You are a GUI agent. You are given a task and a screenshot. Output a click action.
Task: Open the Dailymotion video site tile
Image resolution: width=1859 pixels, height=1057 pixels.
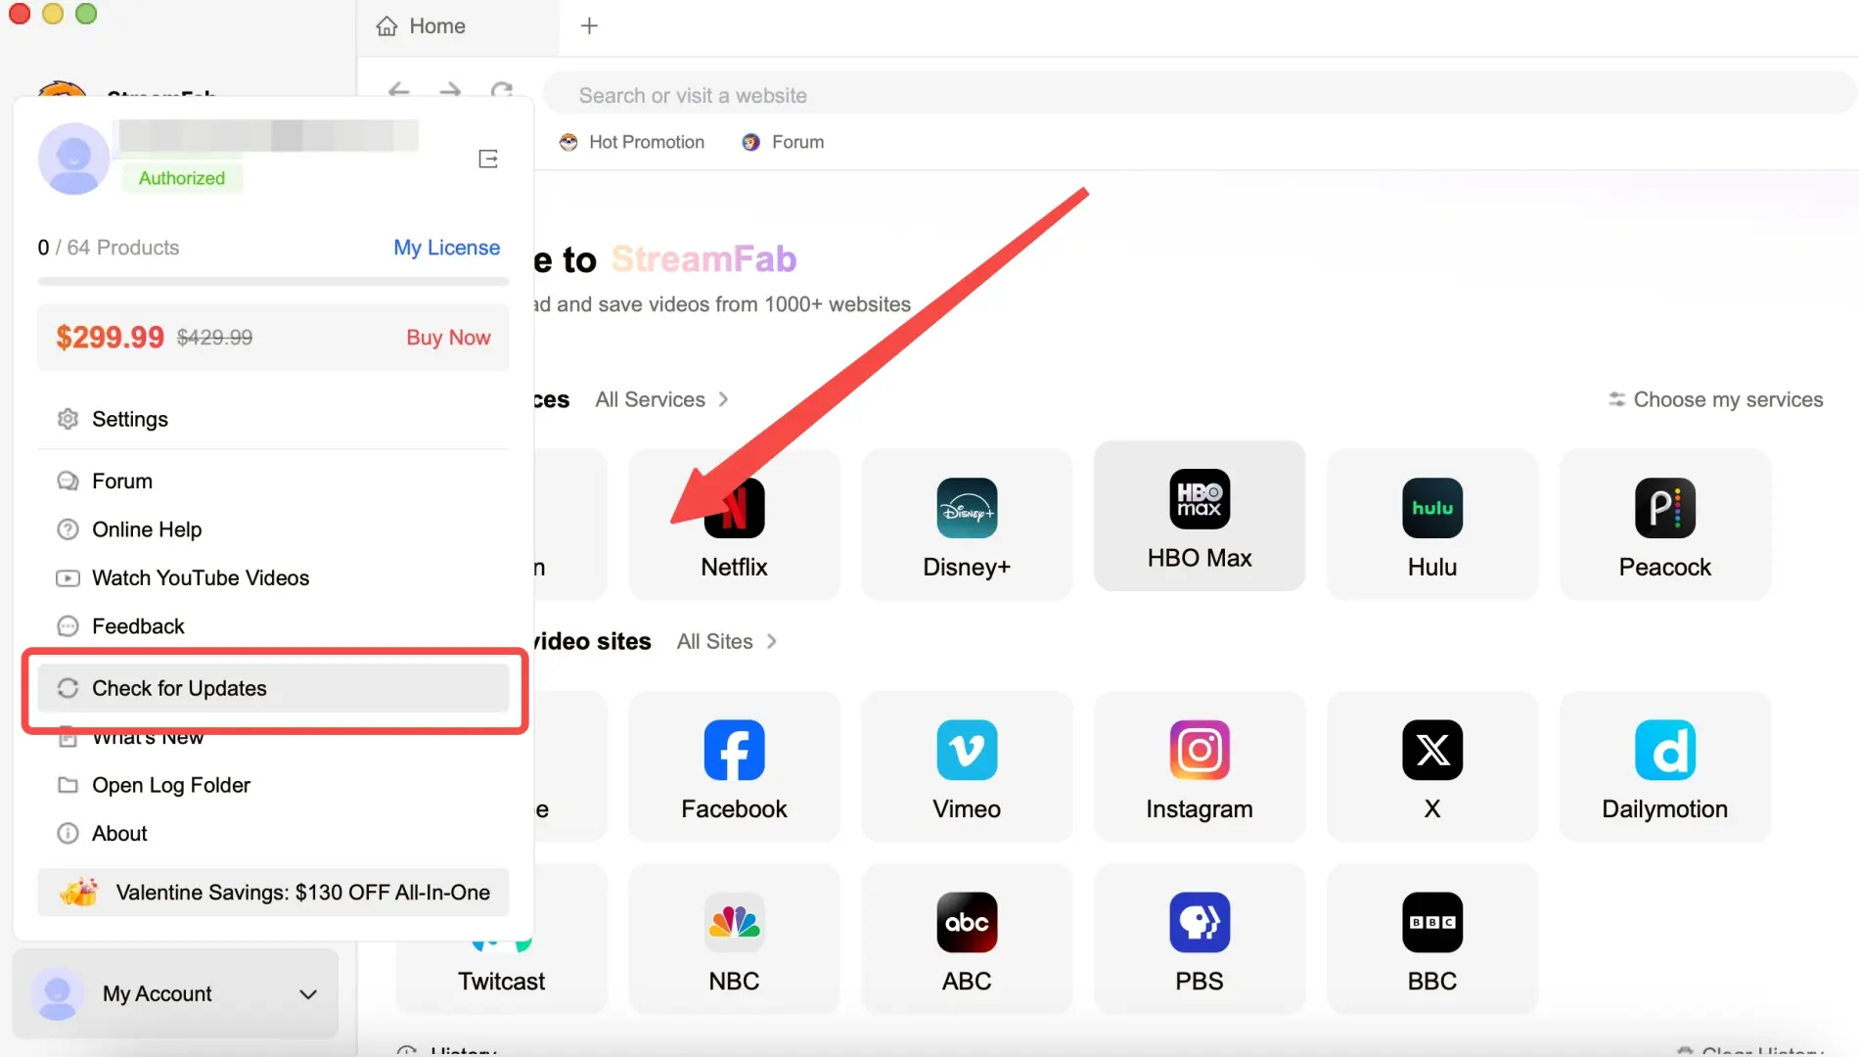[1665, 766]
